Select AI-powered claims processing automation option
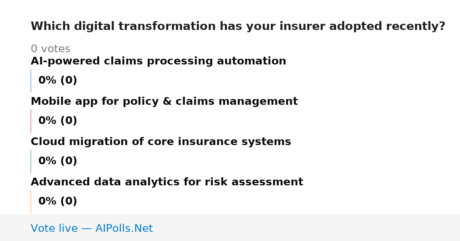 (158, 61)
